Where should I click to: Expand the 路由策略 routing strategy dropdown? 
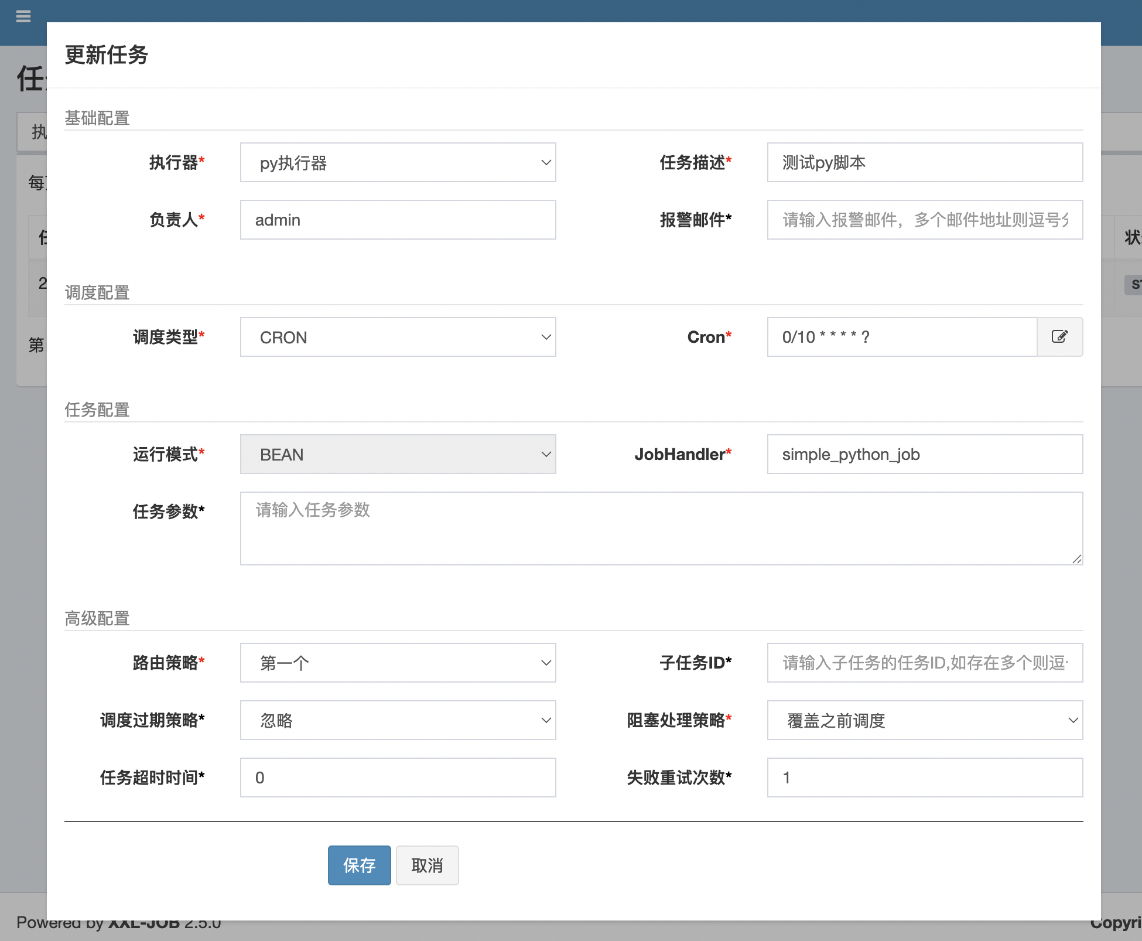tap(398, 663)
